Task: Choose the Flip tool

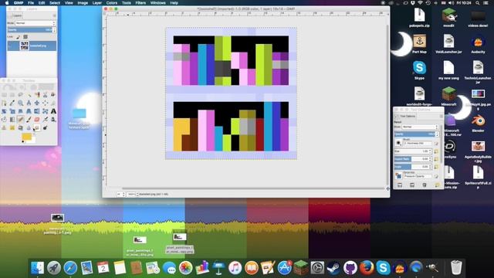Action: (x=37, y=111)
